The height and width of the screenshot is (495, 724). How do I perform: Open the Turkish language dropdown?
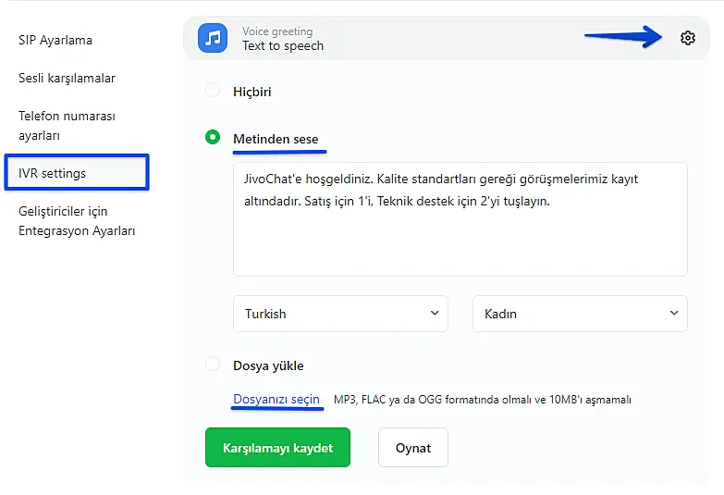(340, 314)
